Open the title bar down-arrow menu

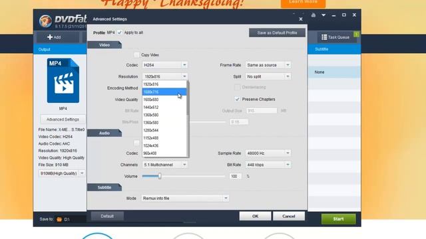coord(323,15)
